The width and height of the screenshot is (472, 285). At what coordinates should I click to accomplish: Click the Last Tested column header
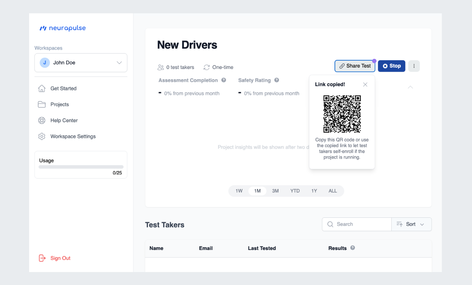(262, 248)
